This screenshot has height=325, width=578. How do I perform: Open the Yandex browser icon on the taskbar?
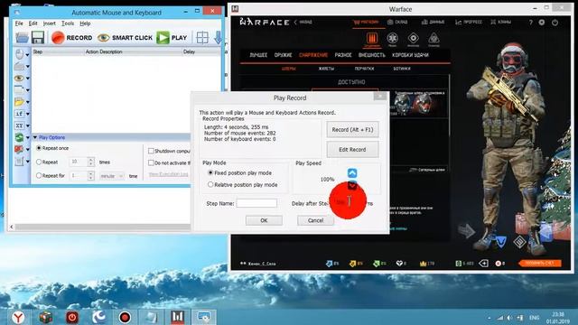pyautogui.click(x=18, y=317)
